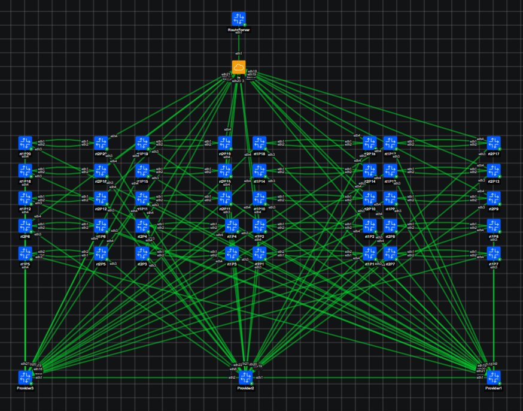Image resolution: width=523 pixels, height=411 pixels.
Task: Click router node rt2P3
Action: coord(142,254)
